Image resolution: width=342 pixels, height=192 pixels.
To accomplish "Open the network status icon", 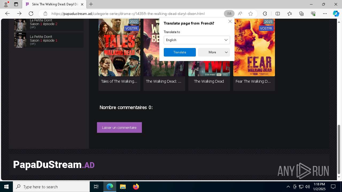I will point(301,187).
